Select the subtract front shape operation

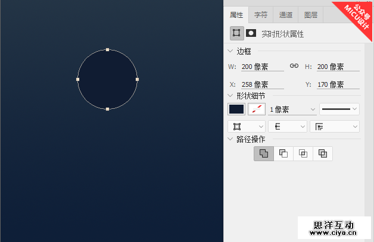point(283,153)
